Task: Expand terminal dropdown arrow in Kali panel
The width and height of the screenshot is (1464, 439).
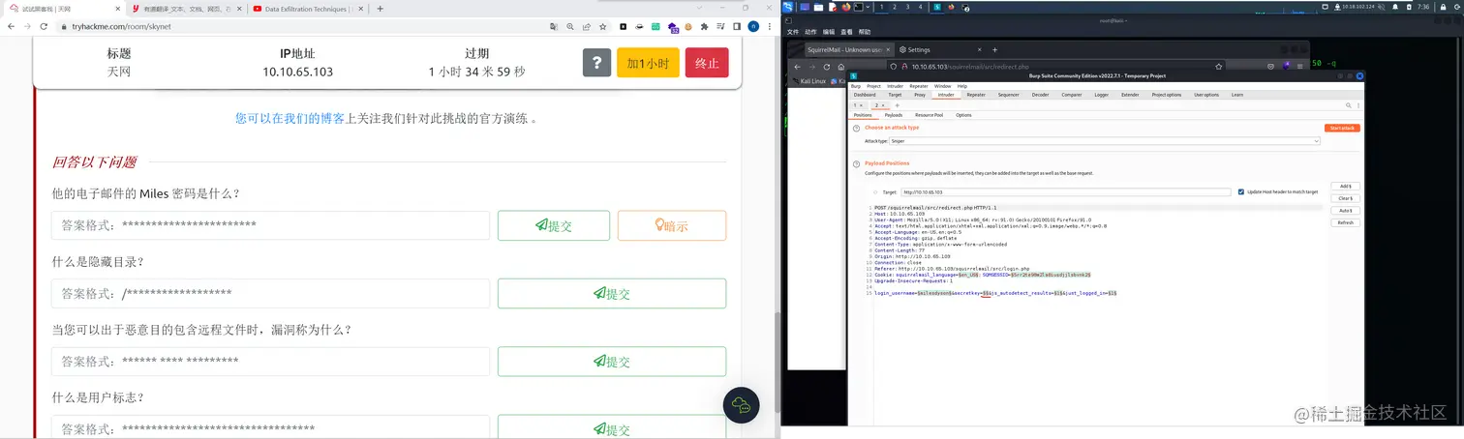Action: pyautogui.click(x=868, y=7)
